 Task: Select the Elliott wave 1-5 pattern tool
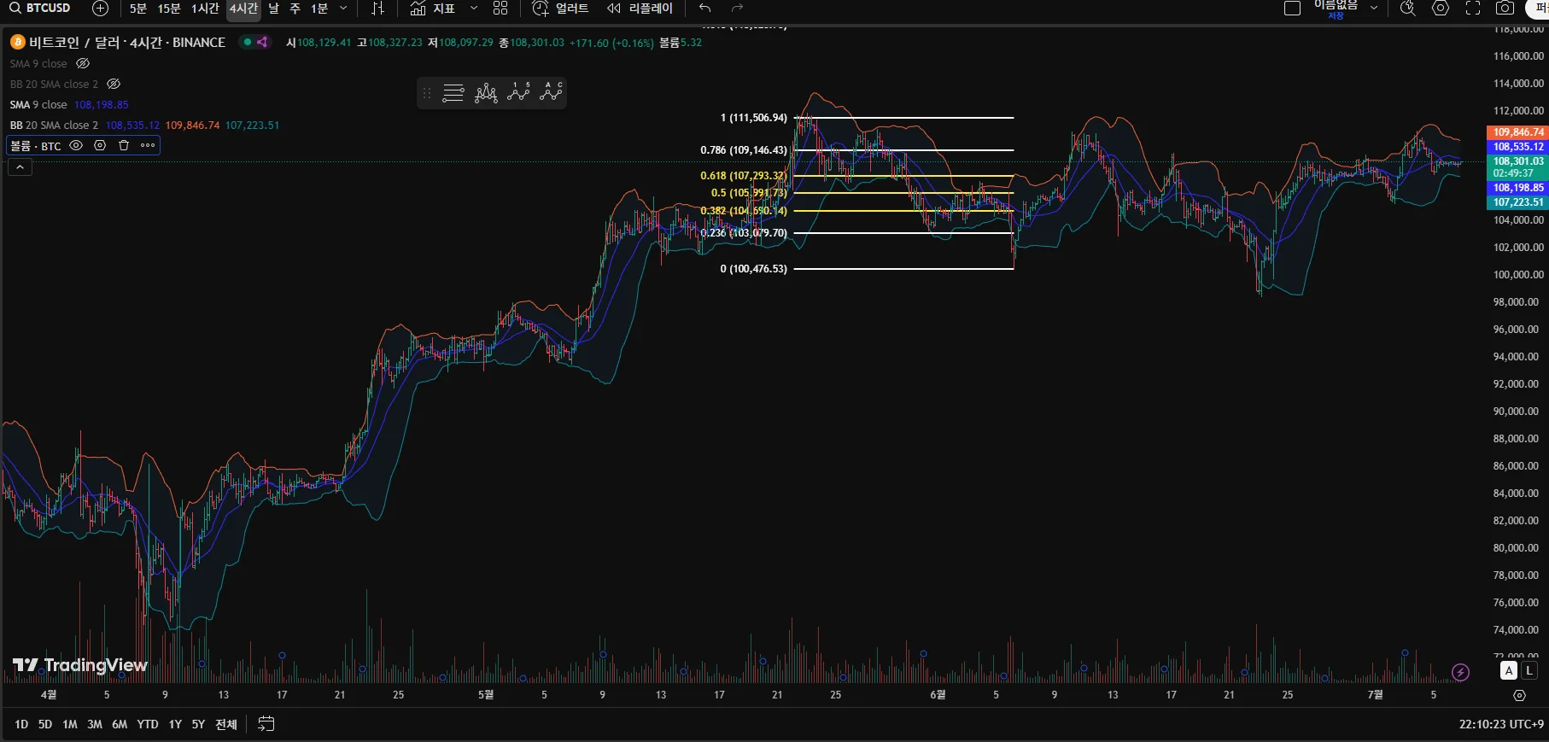pos(518,92)
